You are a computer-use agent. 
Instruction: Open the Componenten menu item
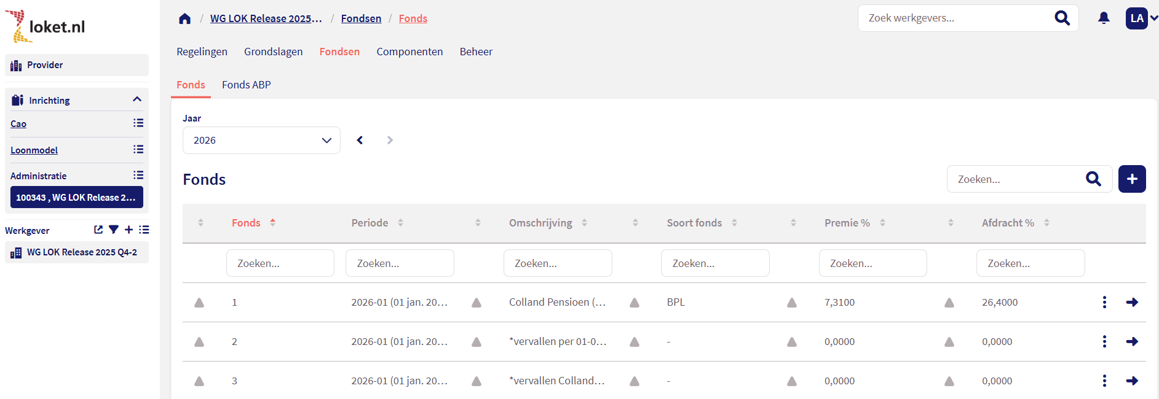(409, 52)
